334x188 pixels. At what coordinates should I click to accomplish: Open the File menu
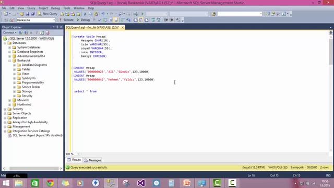[4, 8]
